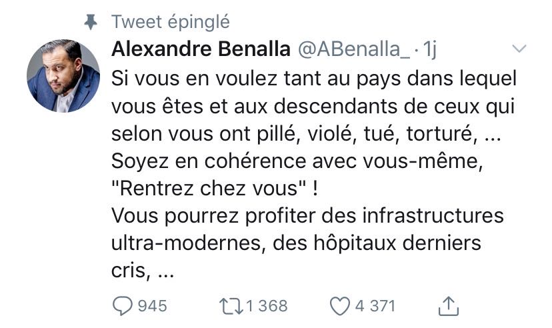Click the 945 replies count
This screenshot has width=552, height=328.
tap(152, 306)
